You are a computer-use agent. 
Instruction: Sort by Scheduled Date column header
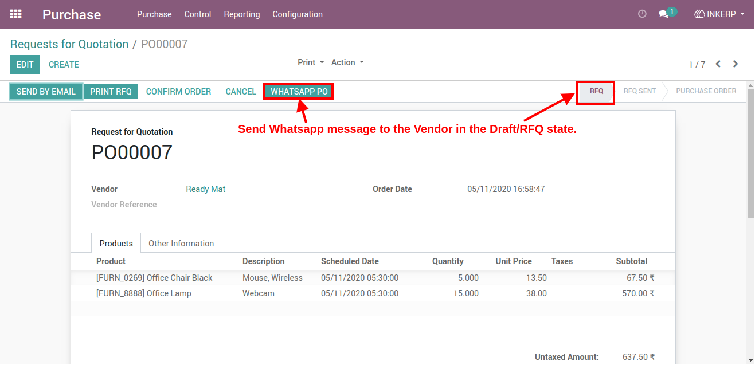coord(350,261)
